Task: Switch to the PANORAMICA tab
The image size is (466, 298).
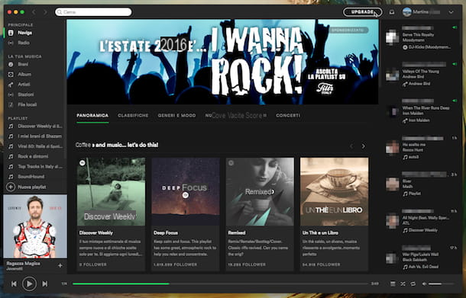Action: [92, 115]
